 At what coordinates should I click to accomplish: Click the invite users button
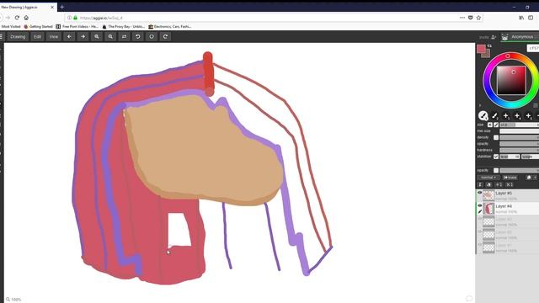click(x=488, y=37)
